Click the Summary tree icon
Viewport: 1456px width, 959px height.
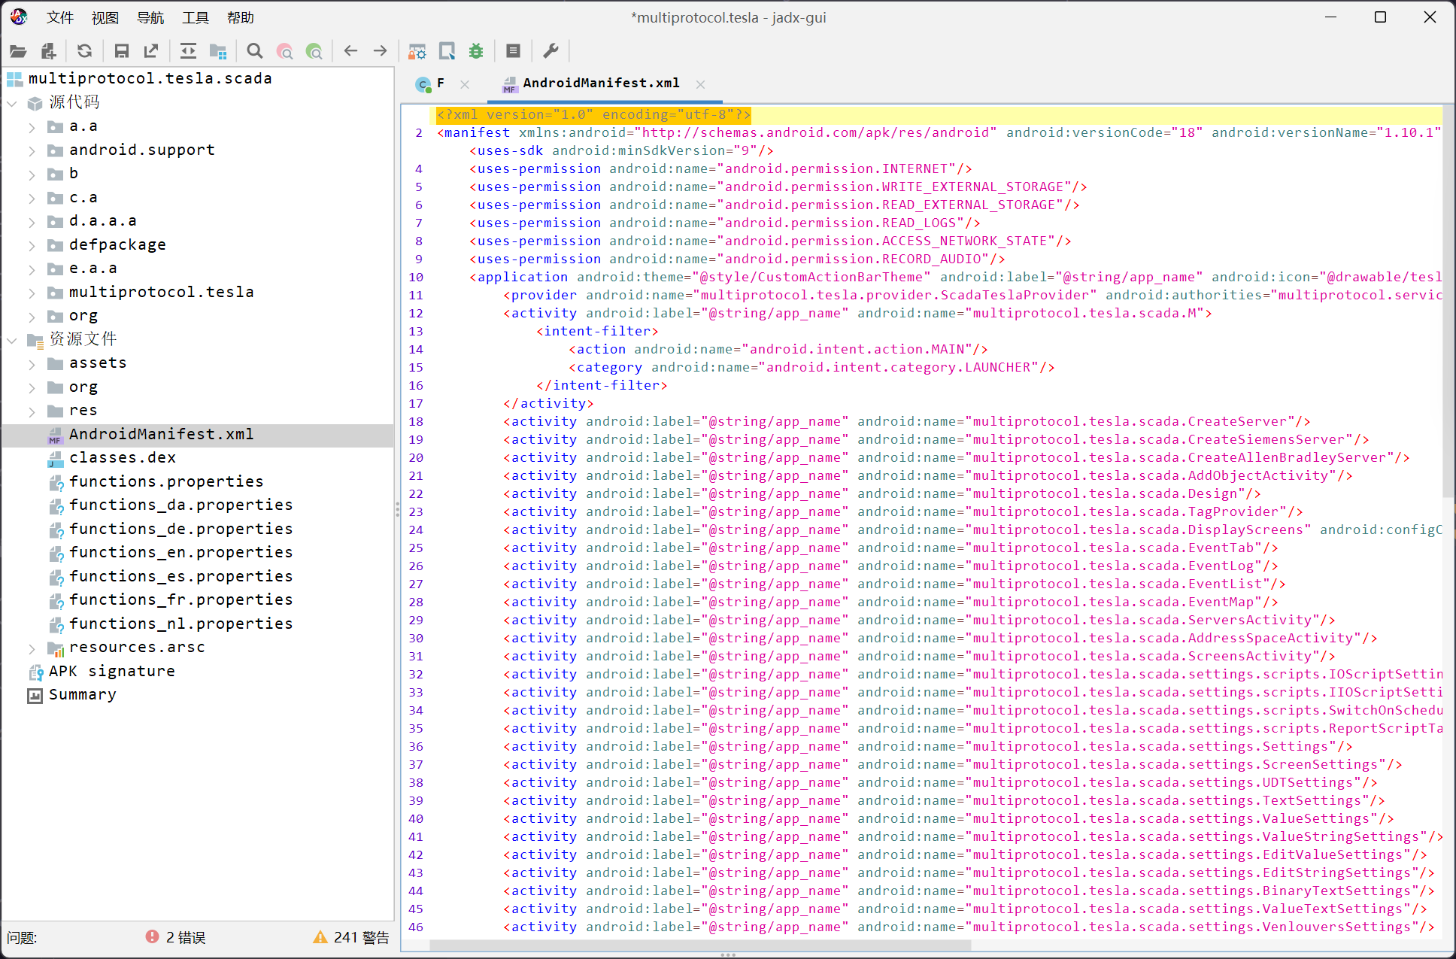click(x=35, y=696)
